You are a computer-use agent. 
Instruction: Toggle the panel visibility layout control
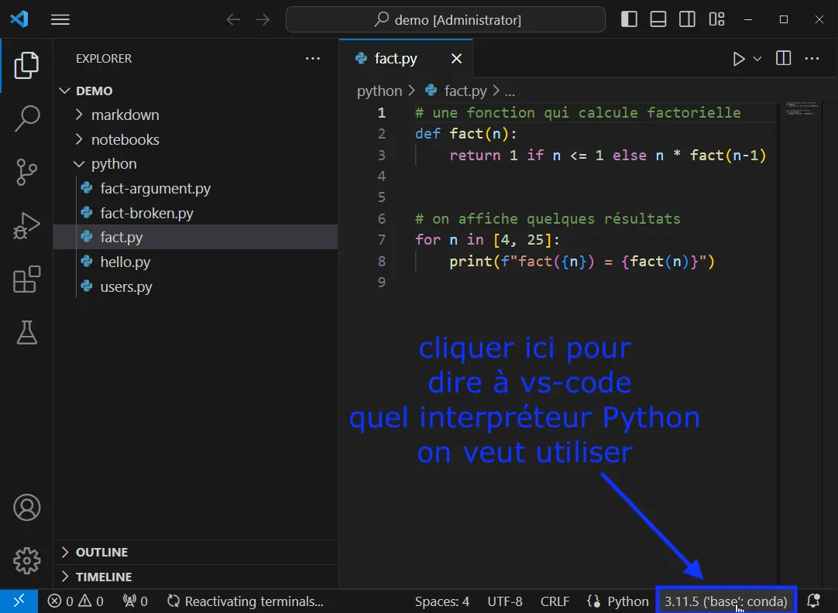(x=658, y=19)
